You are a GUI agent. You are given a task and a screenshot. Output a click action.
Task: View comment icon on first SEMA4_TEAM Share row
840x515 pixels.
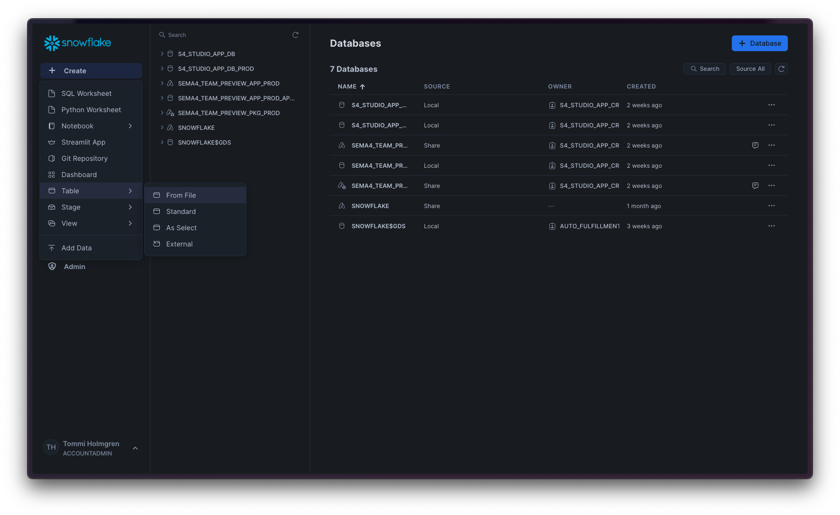[x=755, y=145]
